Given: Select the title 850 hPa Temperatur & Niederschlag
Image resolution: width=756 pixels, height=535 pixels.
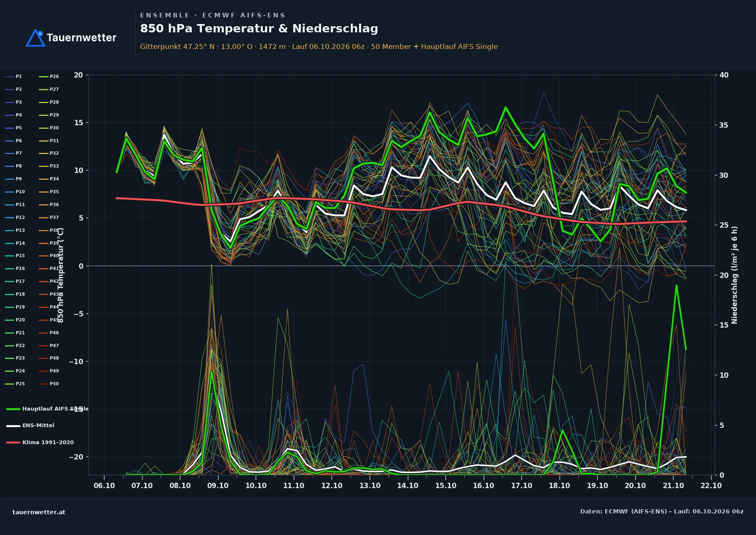Looking at the screenshot, I should 259,29.
